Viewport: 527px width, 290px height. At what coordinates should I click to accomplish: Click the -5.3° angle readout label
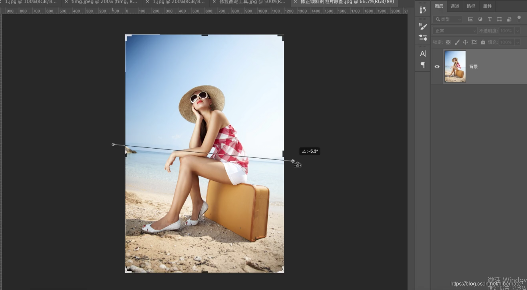[310, 151]
